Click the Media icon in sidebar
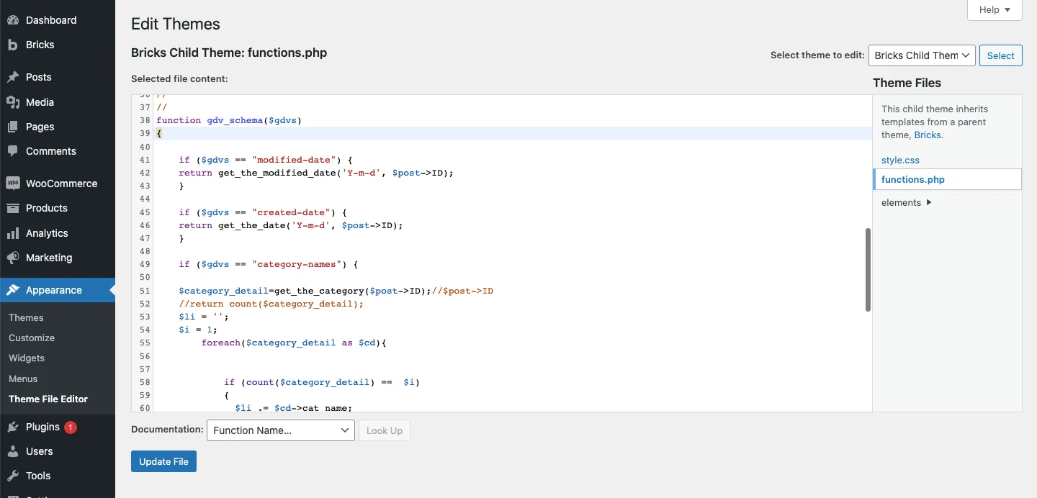Image resolution: width=1037 pixels, height=498 pixels. tap(12, 102)
